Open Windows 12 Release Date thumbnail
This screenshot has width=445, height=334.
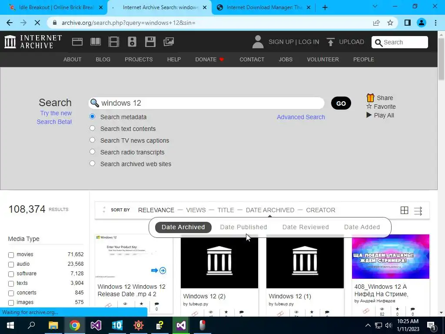point(134,257)
